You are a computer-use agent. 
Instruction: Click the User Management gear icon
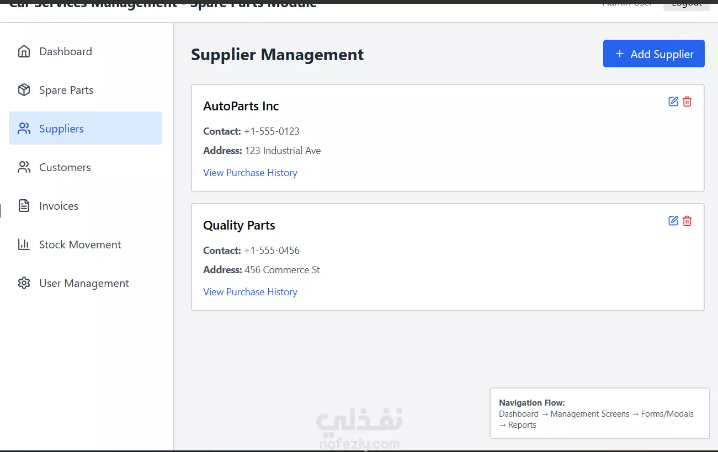pyautogui.click(x=24, y=283)
